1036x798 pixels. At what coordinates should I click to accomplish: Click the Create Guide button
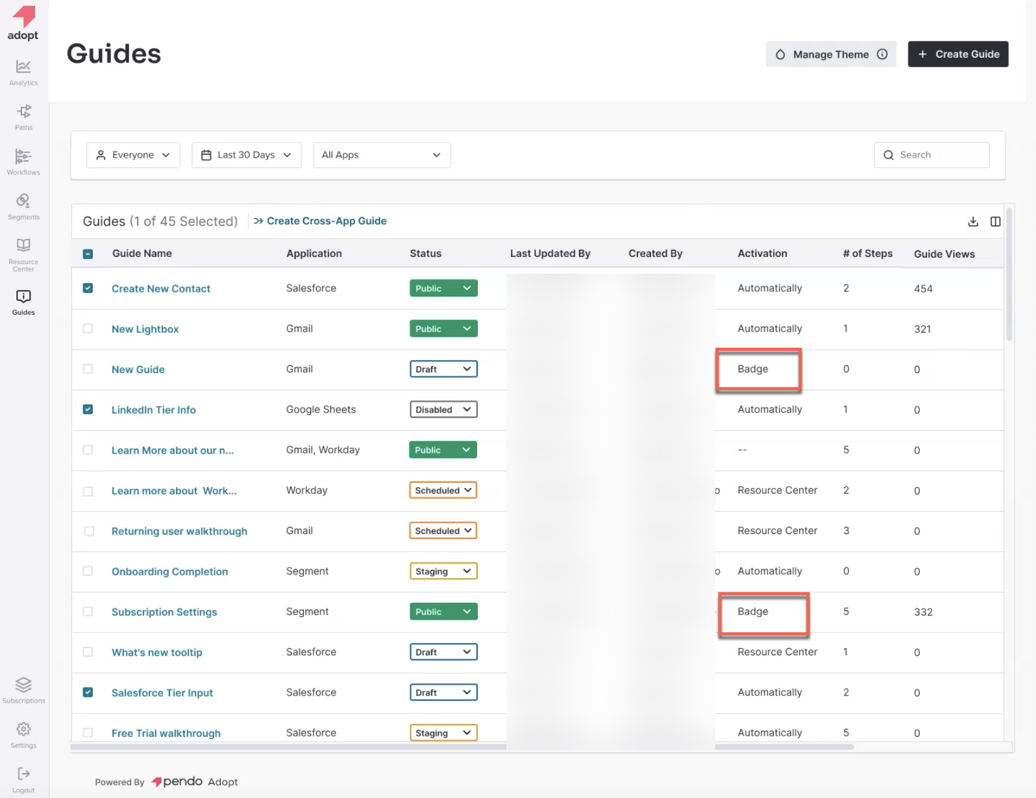[958, 54]
